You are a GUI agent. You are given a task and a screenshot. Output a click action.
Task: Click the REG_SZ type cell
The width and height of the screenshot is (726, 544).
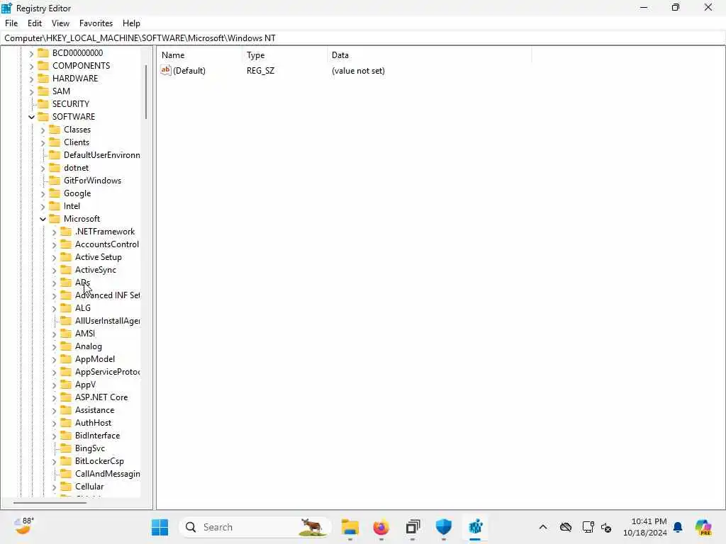coord(260,71)
